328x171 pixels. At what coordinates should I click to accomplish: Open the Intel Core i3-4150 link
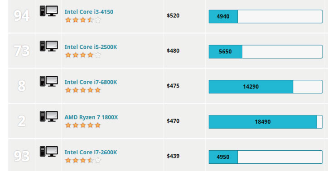[89, 12]
